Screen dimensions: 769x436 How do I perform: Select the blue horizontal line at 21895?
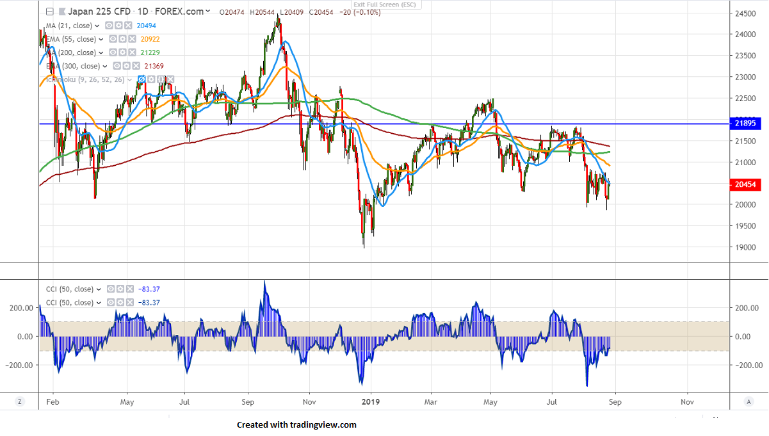click(384, 124)
